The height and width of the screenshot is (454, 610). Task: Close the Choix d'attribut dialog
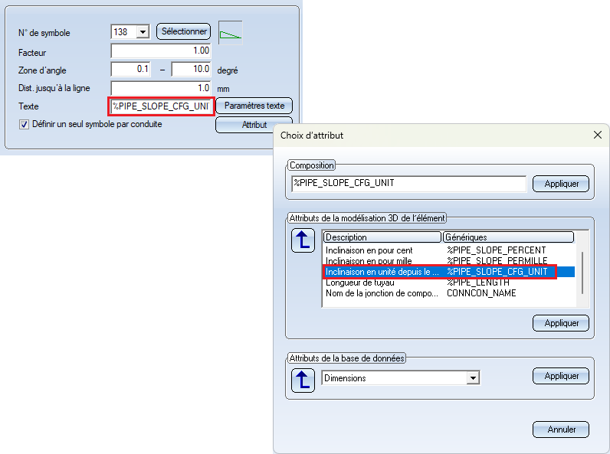598,135
